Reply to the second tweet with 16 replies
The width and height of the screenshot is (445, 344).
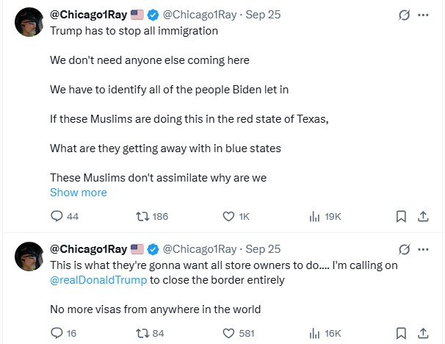[x=57, y=333]
